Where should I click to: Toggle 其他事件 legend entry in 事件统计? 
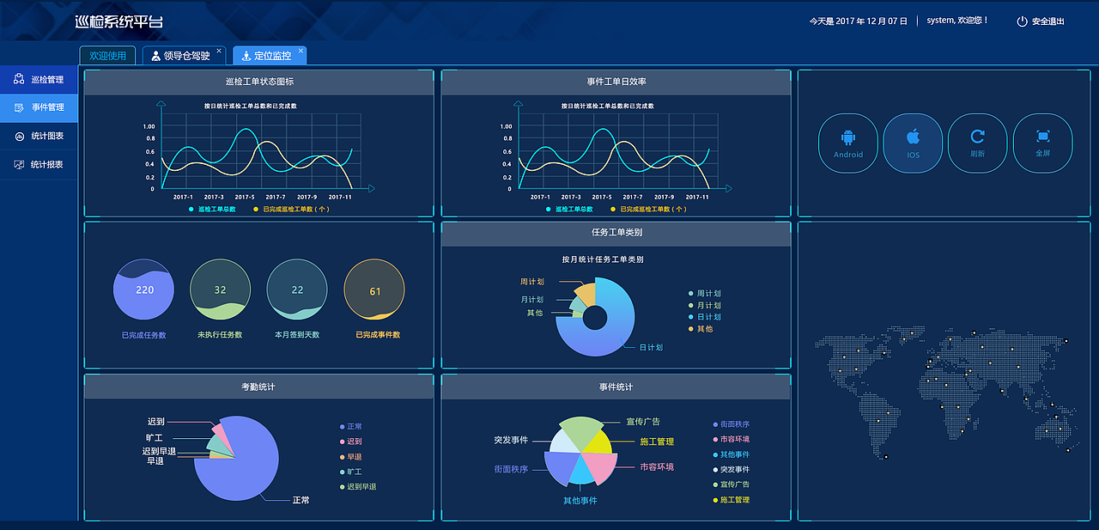731,454
